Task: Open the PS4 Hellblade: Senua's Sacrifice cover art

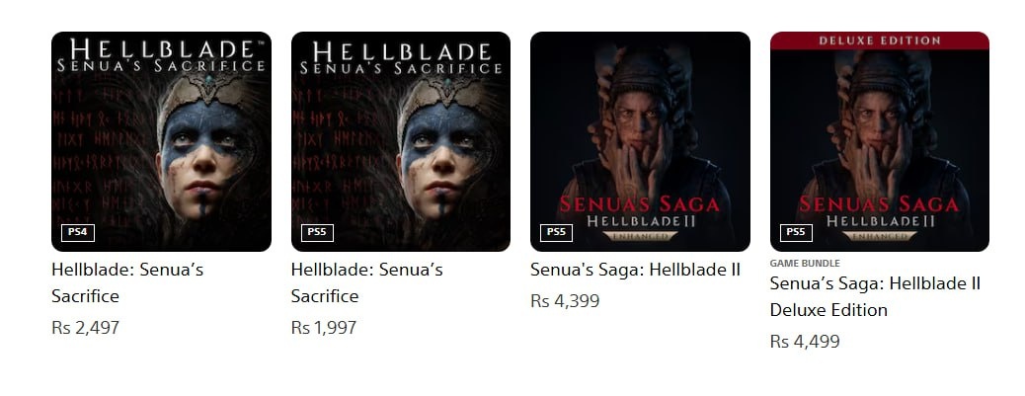Action: point(162,141)
